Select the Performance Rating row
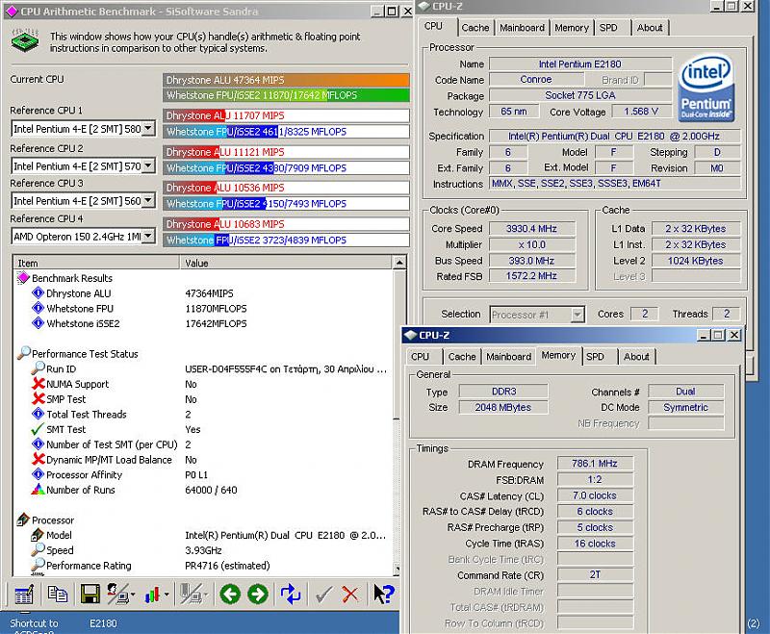The width and height of the screenshot is (770, 634). pos(204,566)
